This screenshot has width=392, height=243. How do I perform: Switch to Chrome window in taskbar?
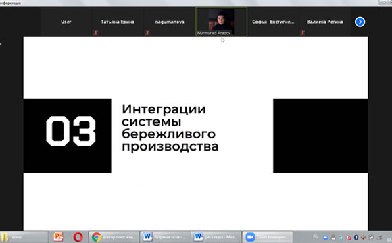pyautogui.click(x=114, y=237)
